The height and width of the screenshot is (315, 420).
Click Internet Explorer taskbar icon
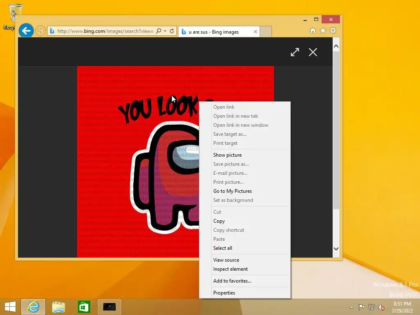(33, 307)
